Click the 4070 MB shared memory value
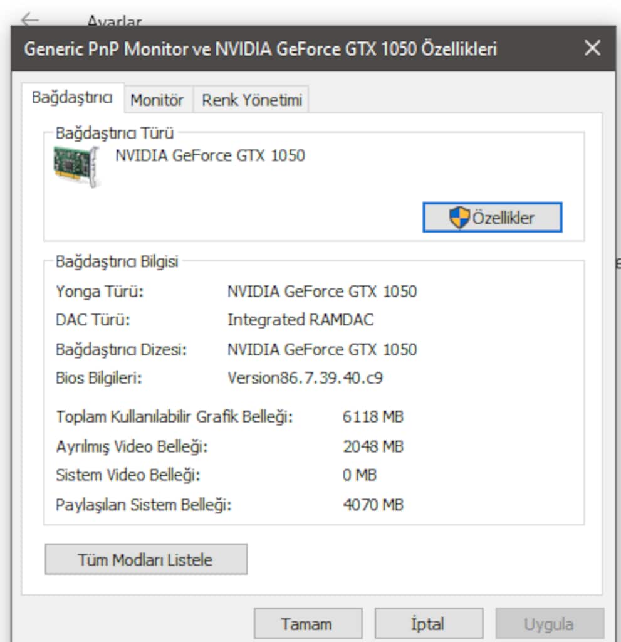Screen dimensions: 621x642 (x=373, y=505)
